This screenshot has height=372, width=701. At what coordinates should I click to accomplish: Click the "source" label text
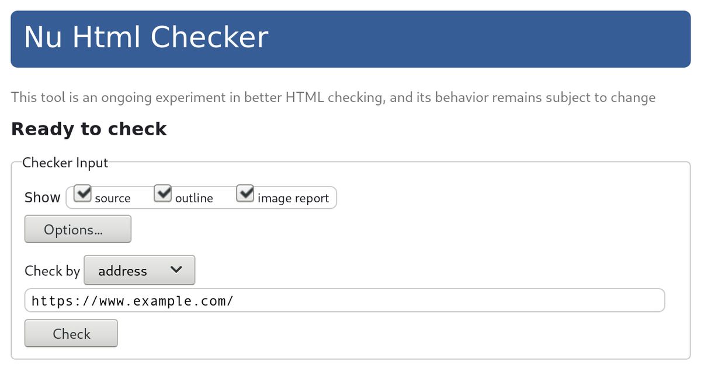click(113, 198)
